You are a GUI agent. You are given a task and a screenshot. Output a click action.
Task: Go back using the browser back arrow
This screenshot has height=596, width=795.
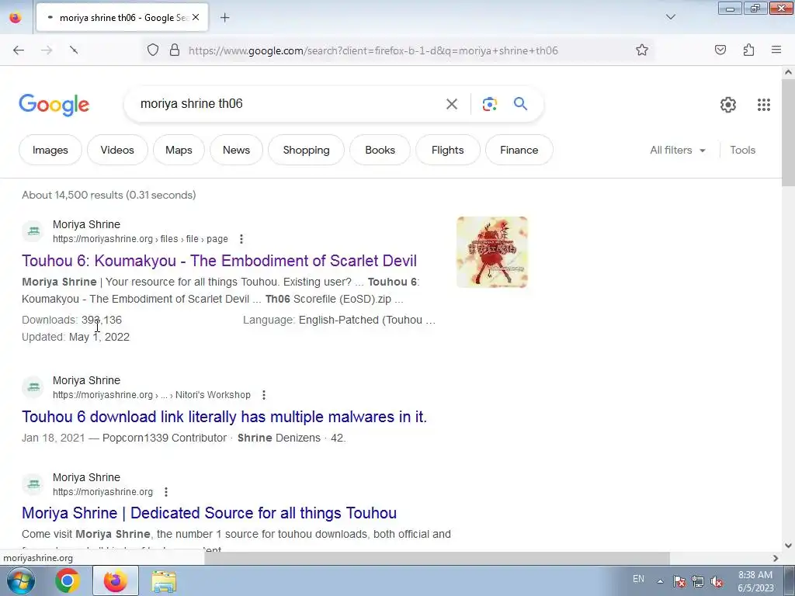[x=19, y=50]
